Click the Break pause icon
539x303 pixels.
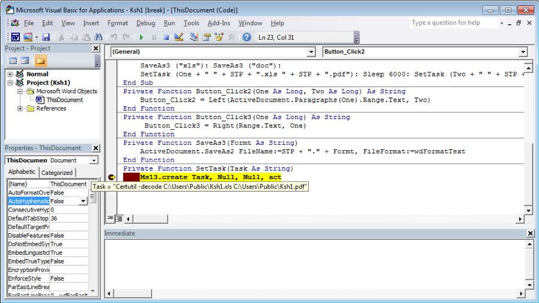pos(154,37)
